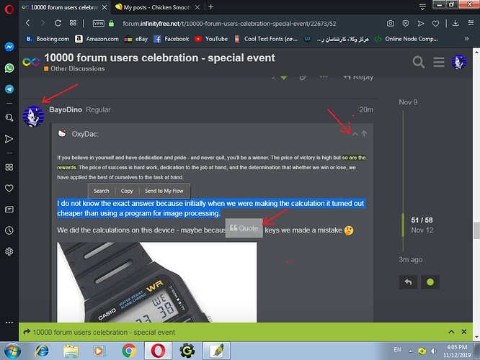This screenshot has height=360, width=480.
Task: Click Search in the selection popup
Action: click(102, 191)
